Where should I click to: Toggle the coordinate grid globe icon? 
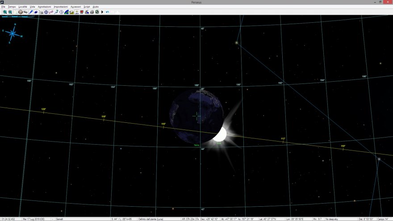click(x=46, y=12)
